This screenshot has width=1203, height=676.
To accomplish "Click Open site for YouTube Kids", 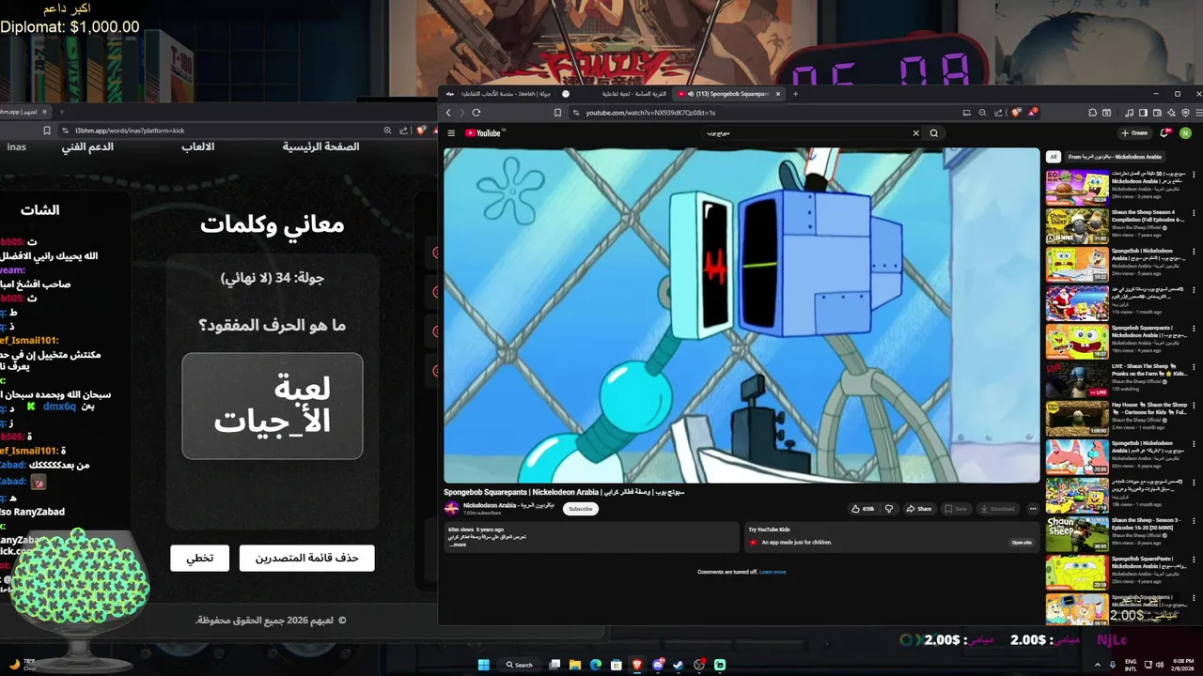I will pos(1022,542).
